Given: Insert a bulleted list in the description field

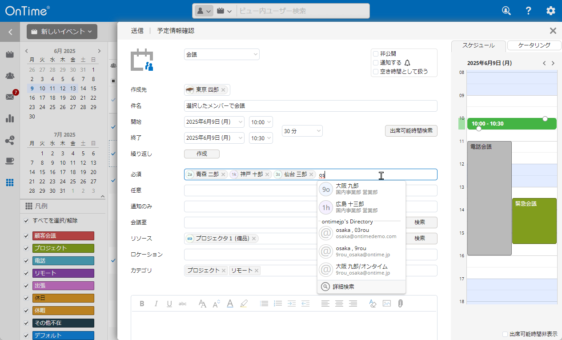Looking at the screenshot, I should 264,304.
